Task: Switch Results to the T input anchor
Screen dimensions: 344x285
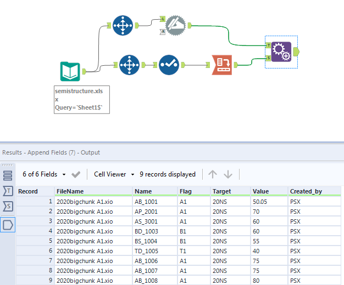Action: pyautogui.click(x=8, y=191)
